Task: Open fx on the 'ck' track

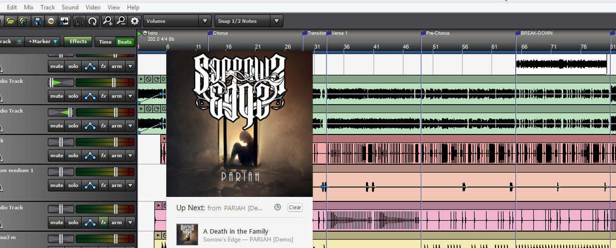Action: 103,155
